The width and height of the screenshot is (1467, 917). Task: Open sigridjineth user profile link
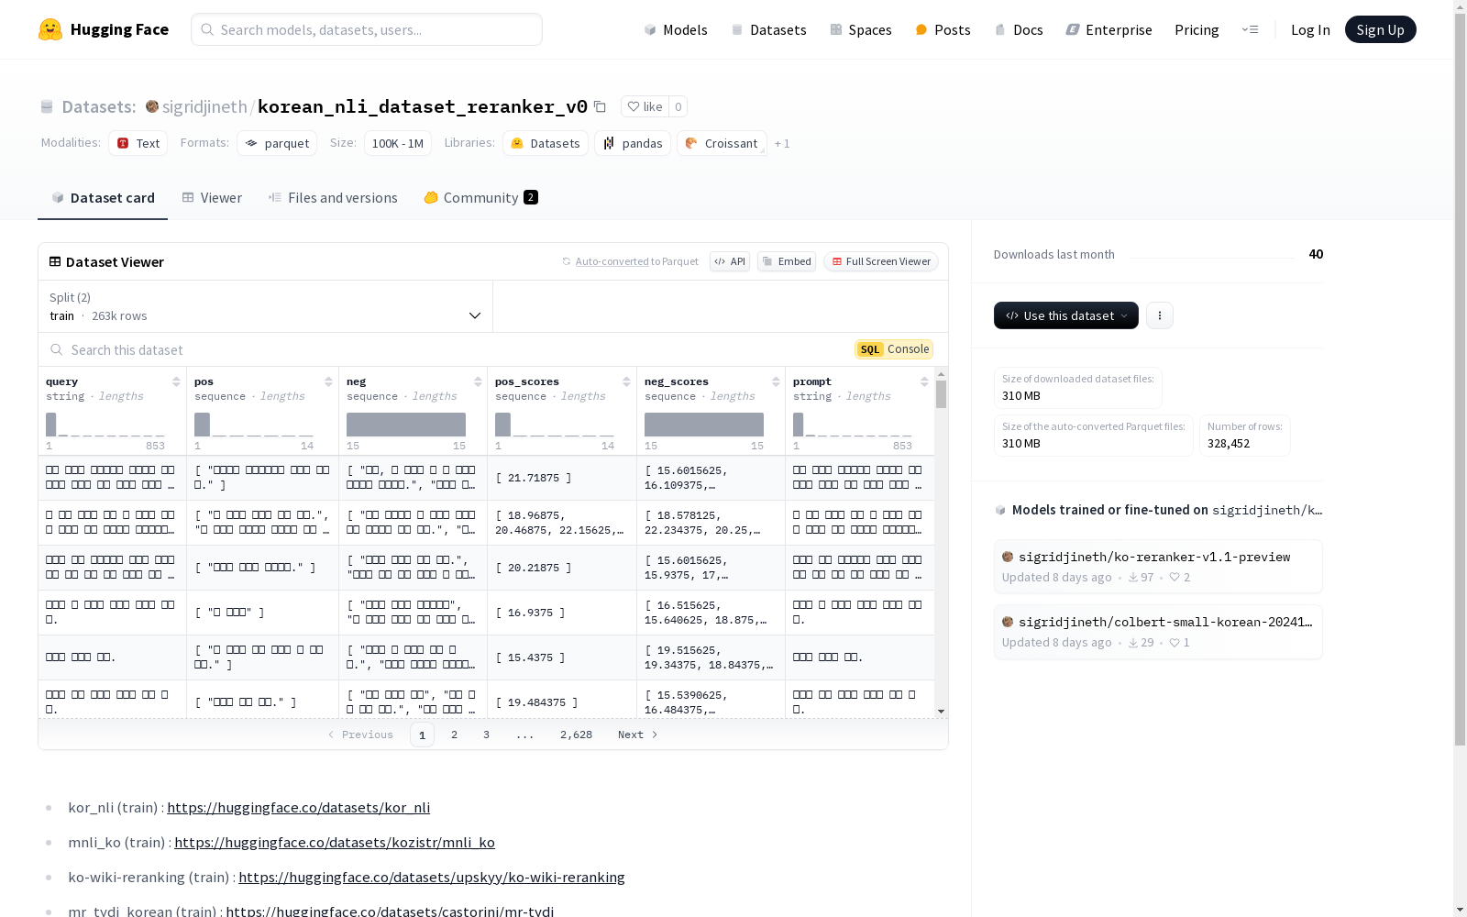point(204,106)
